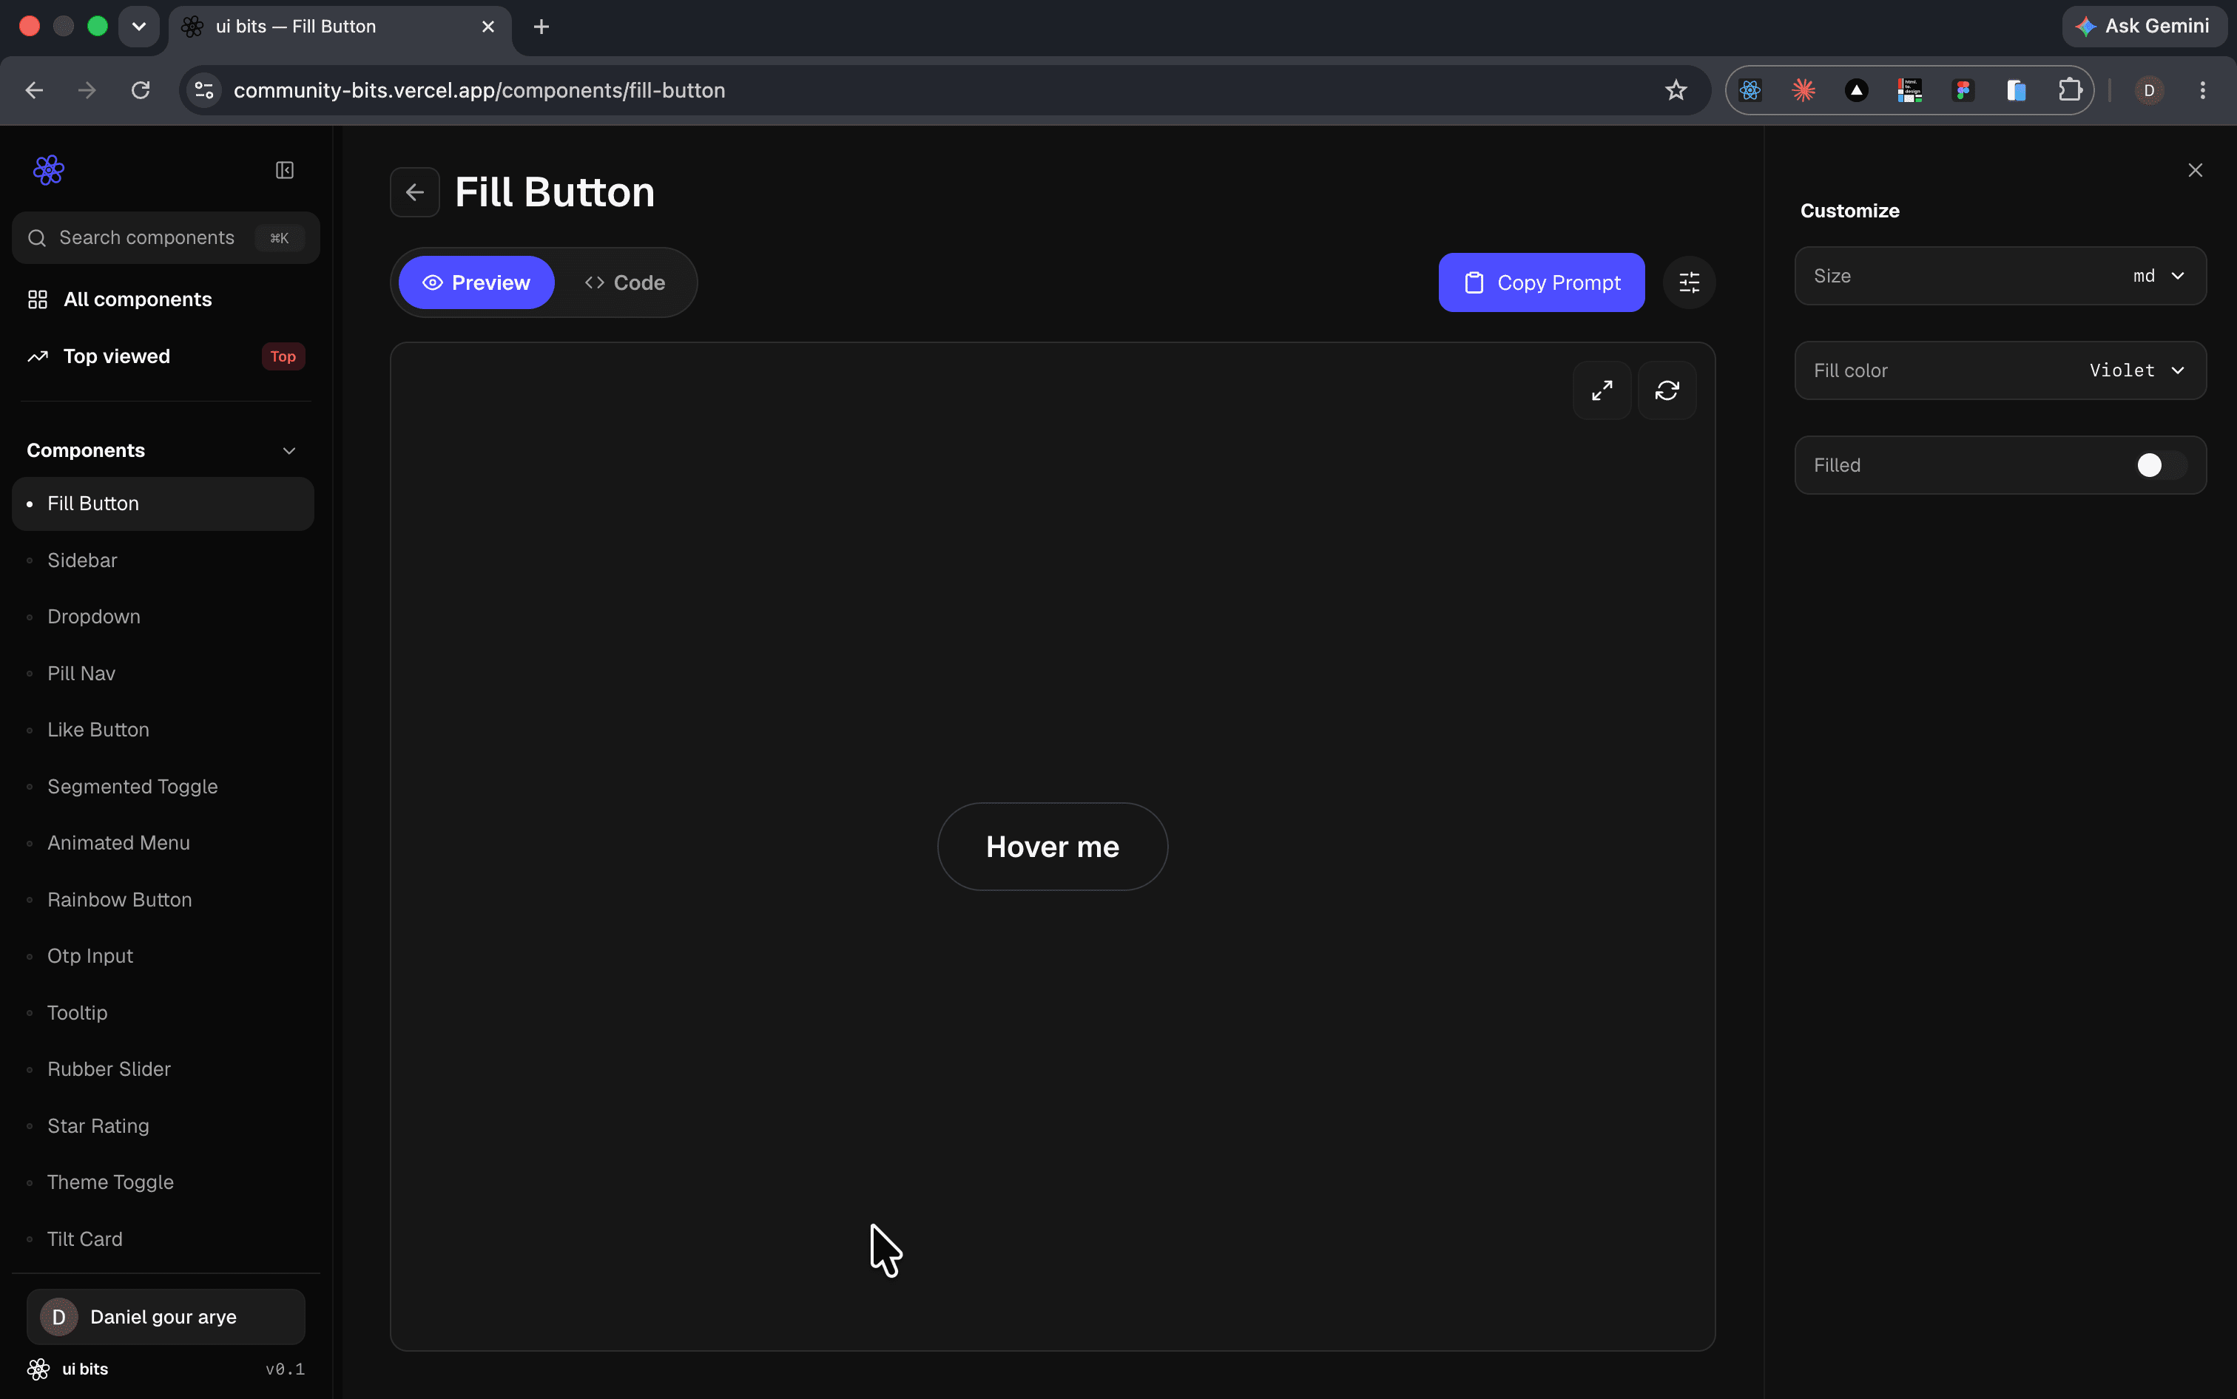Open the Dropdown component

coord(163,616)
